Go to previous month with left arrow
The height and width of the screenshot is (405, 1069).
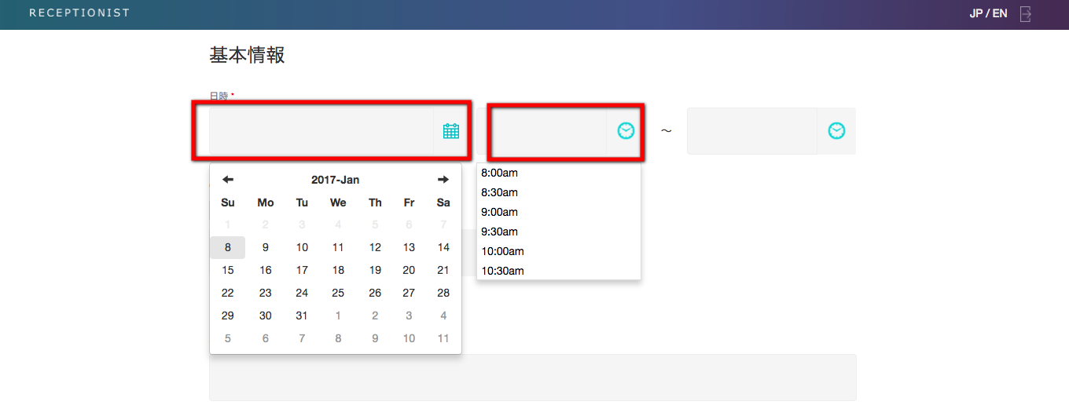pos(228,180)
